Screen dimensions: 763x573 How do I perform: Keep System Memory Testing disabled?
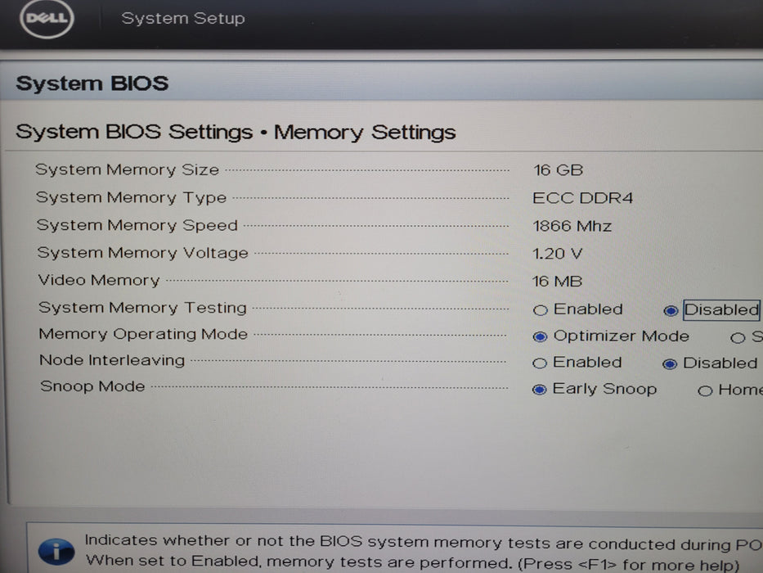[671, 309]
